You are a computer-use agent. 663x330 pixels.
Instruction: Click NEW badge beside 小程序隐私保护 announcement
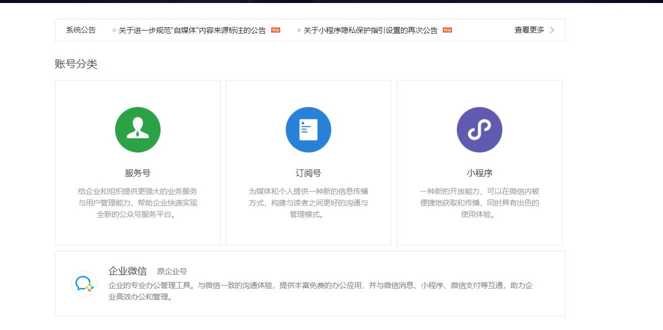[x=447, y=30]
